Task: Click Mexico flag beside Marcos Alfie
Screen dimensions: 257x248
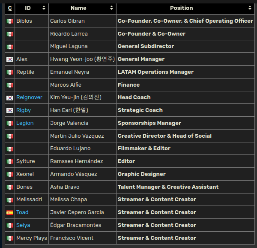Action: tap(10, 85)
